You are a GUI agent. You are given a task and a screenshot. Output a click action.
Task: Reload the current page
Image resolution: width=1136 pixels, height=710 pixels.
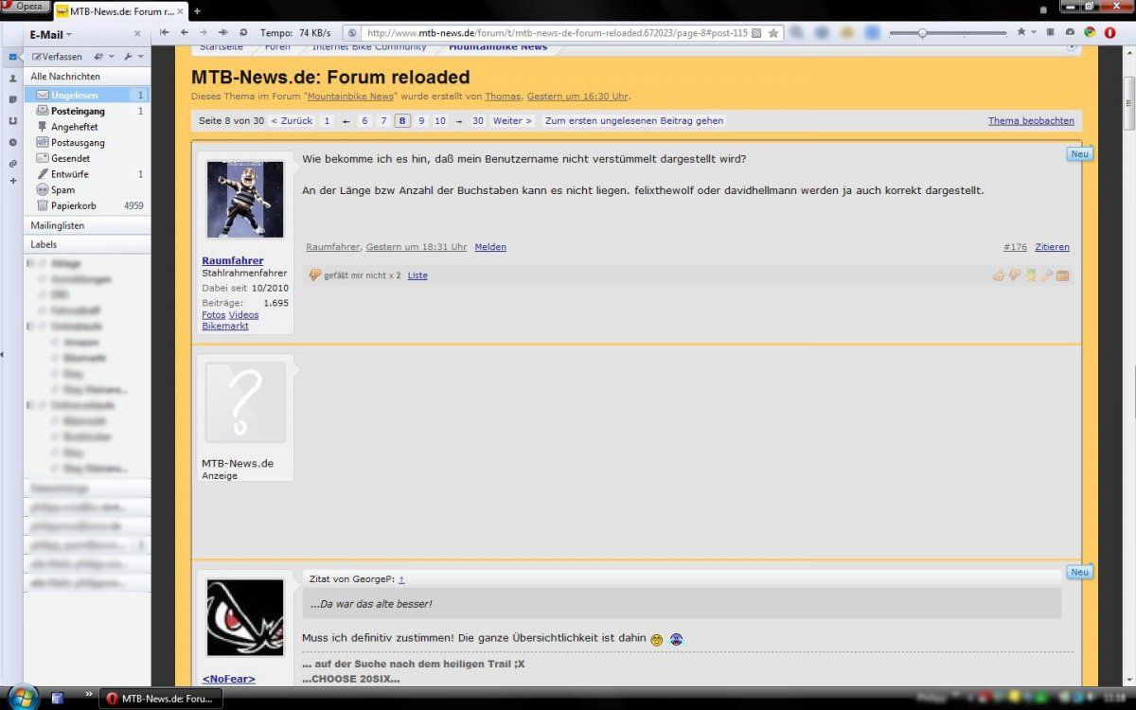(x=243, y=32)
